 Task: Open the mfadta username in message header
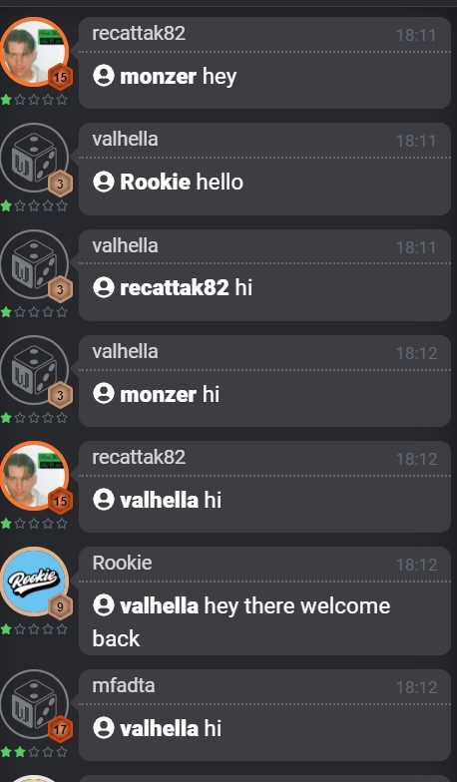click(124, 686)
